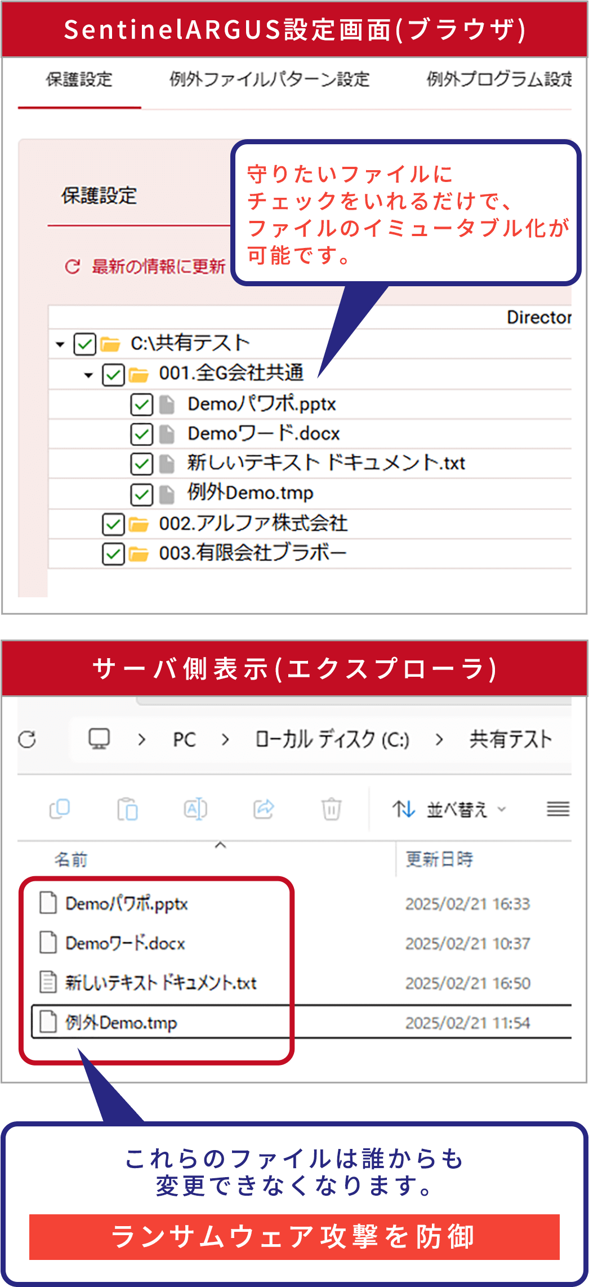Click the 003.有限会社ブラボー folder icon
This screenshot has width=589, height=1287.
[x=139, y=554]
